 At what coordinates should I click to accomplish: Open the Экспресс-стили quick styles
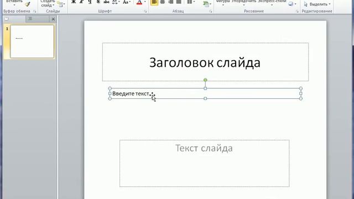pyautogui.click(x=272, y=3)
